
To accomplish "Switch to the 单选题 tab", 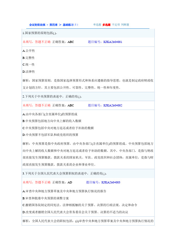I will click(97, 24).
